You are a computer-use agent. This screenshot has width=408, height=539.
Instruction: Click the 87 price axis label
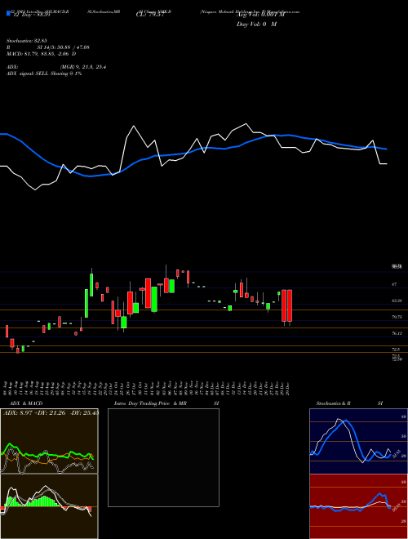(x=394, y=284)
